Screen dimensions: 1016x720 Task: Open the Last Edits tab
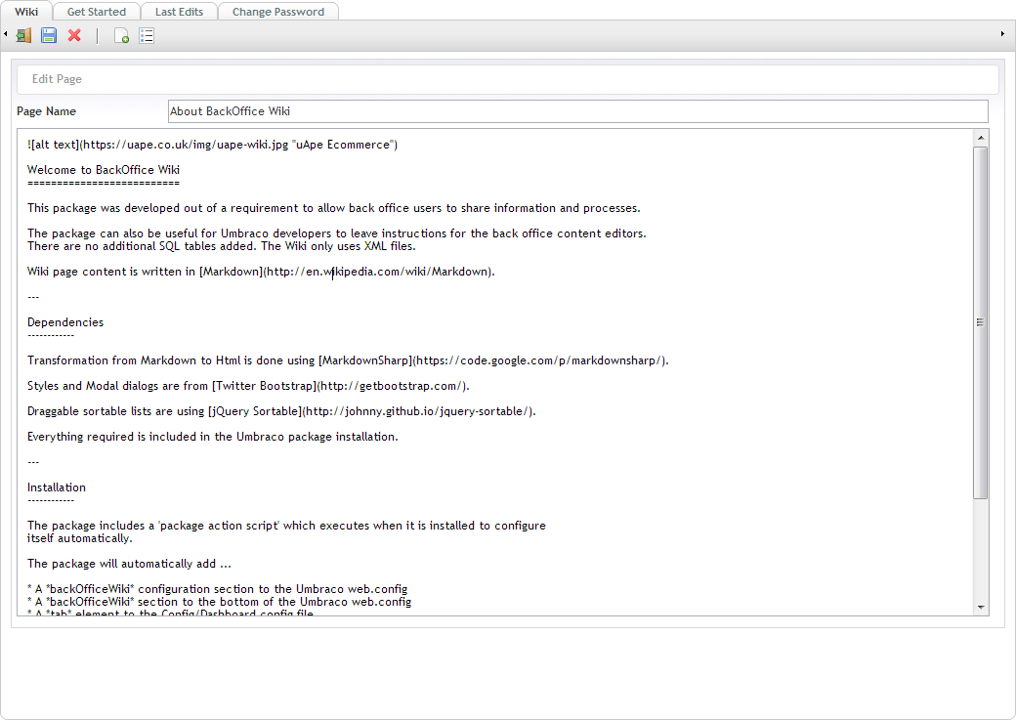(x=179, y=12)
